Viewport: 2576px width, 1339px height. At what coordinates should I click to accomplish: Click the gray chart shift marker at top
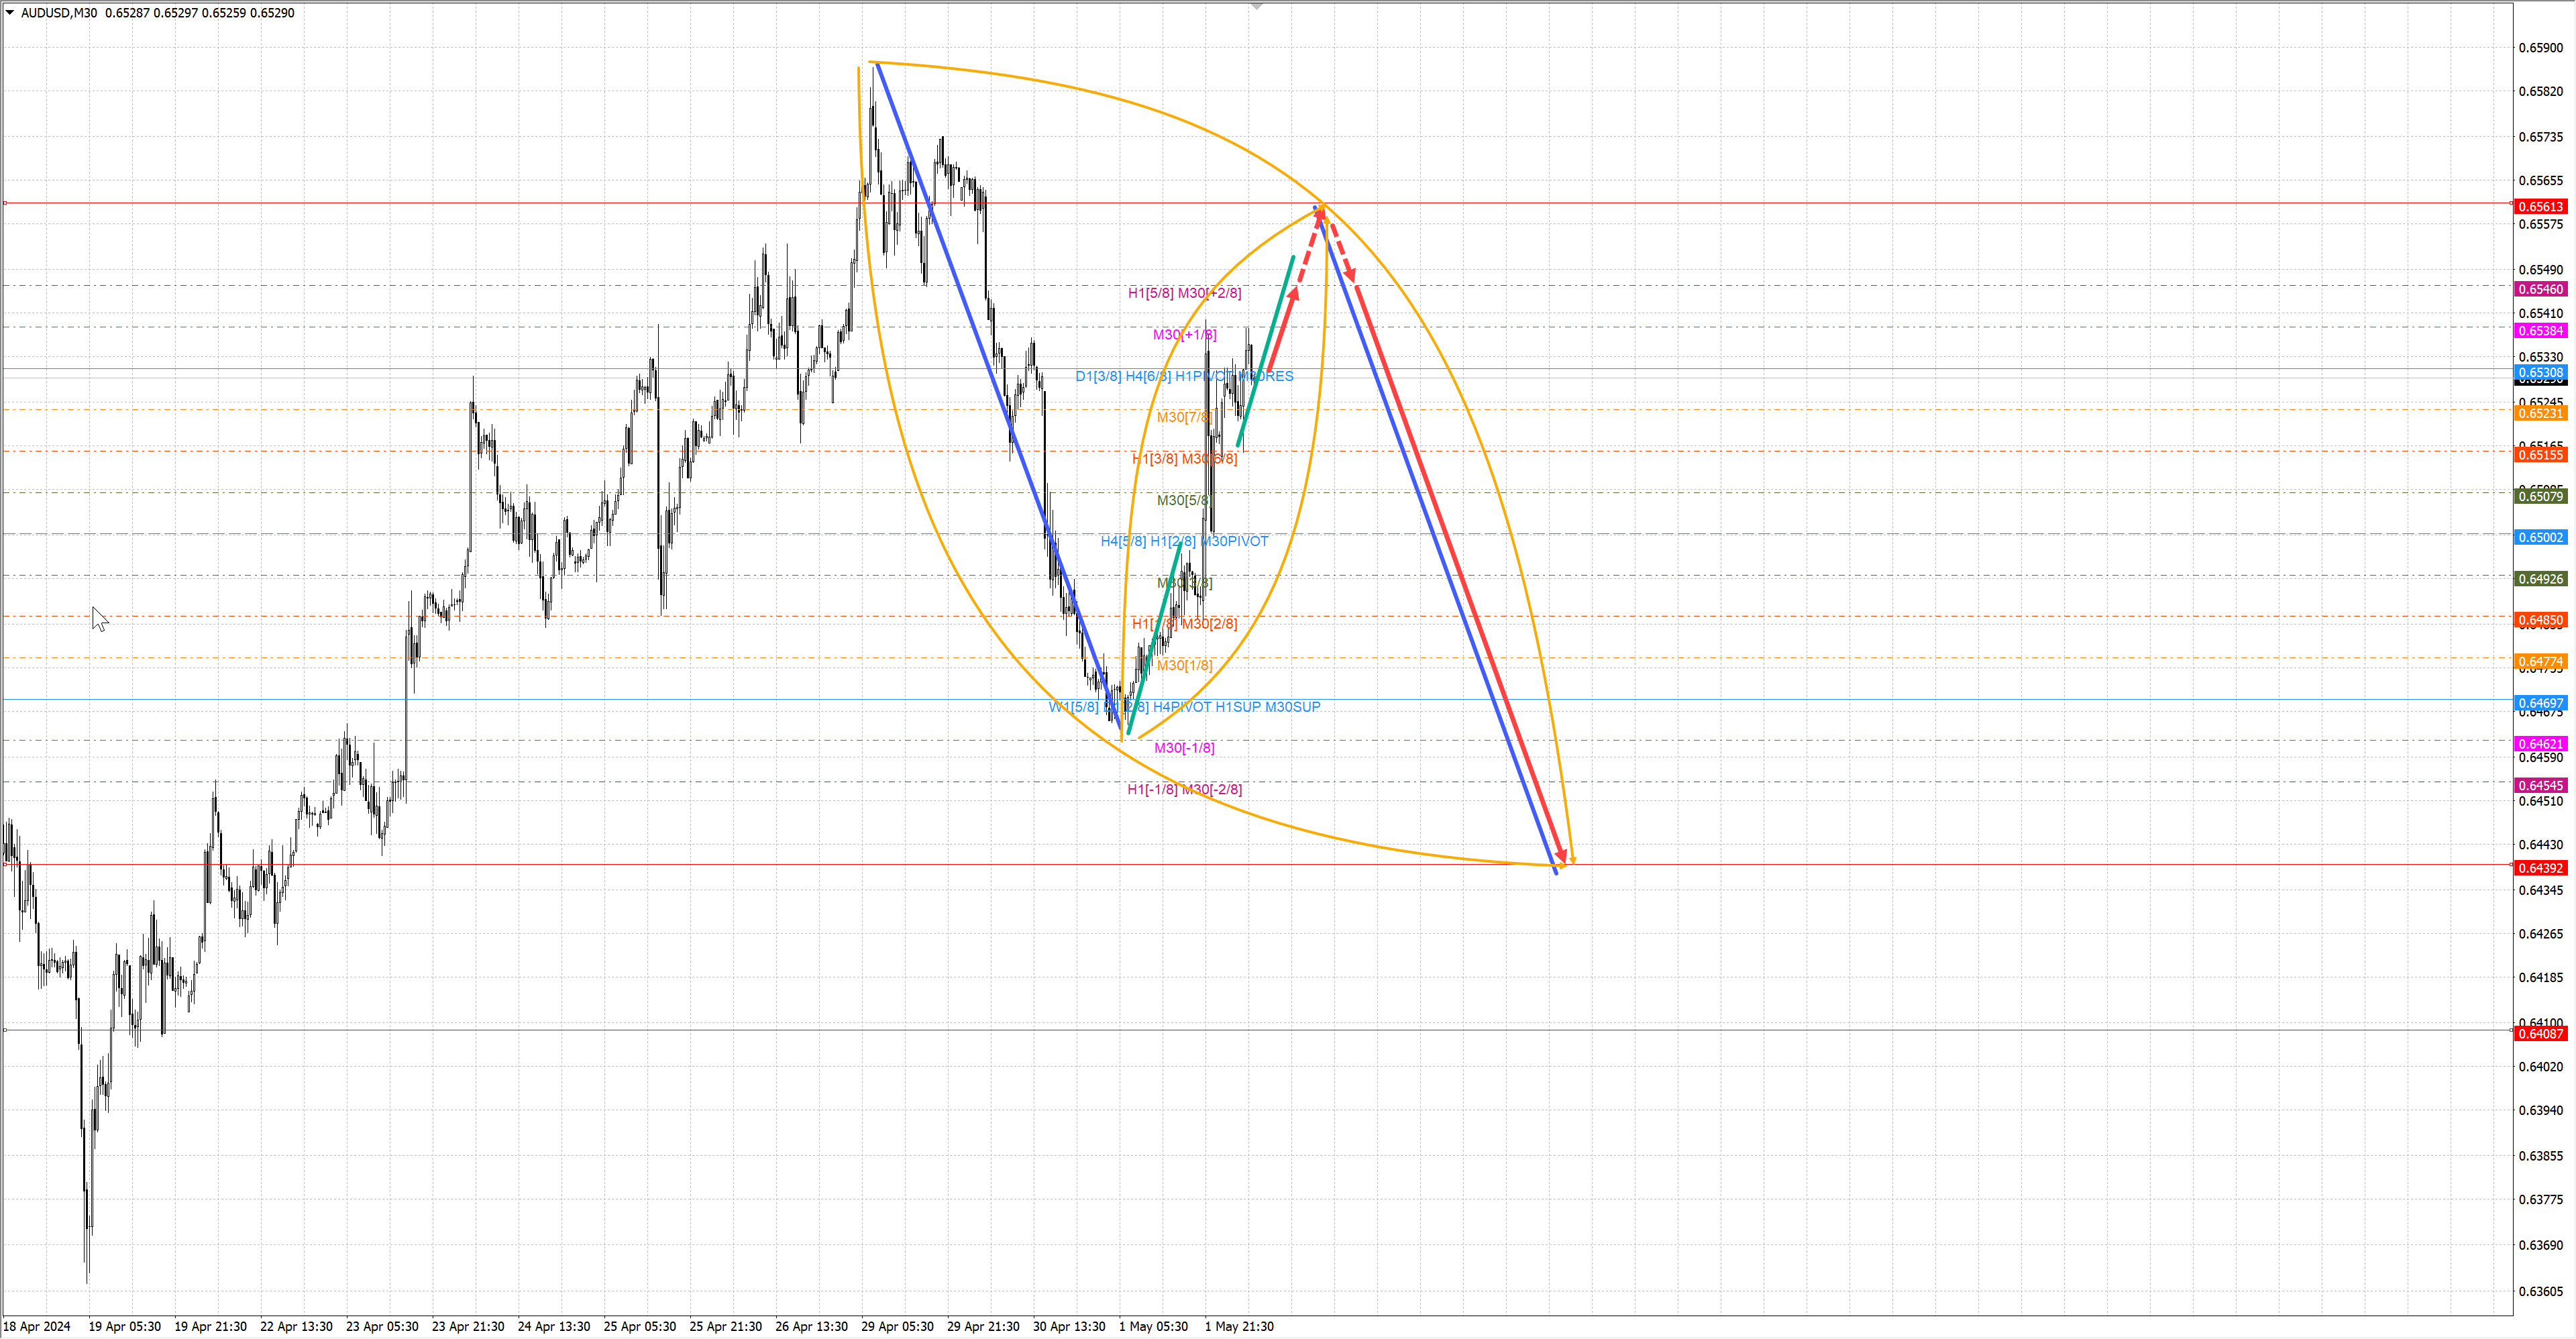pos(1257,7)
